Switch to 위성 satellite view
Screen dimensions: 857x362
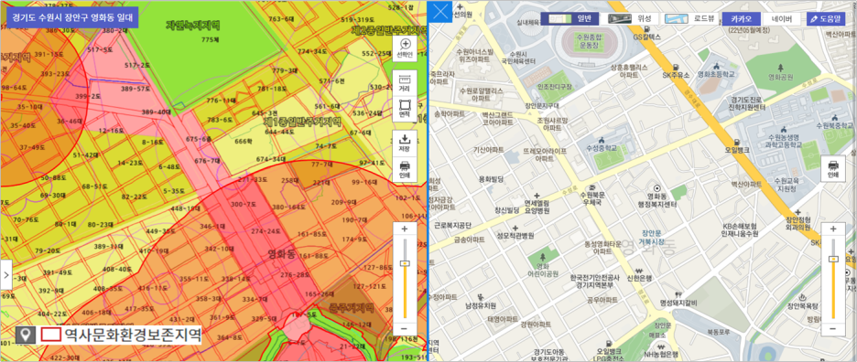click(x=630, y=18)
